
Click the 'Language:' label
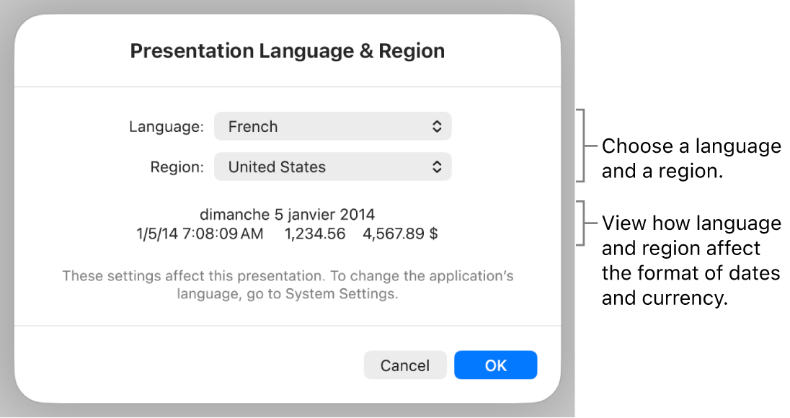(167, 126)
